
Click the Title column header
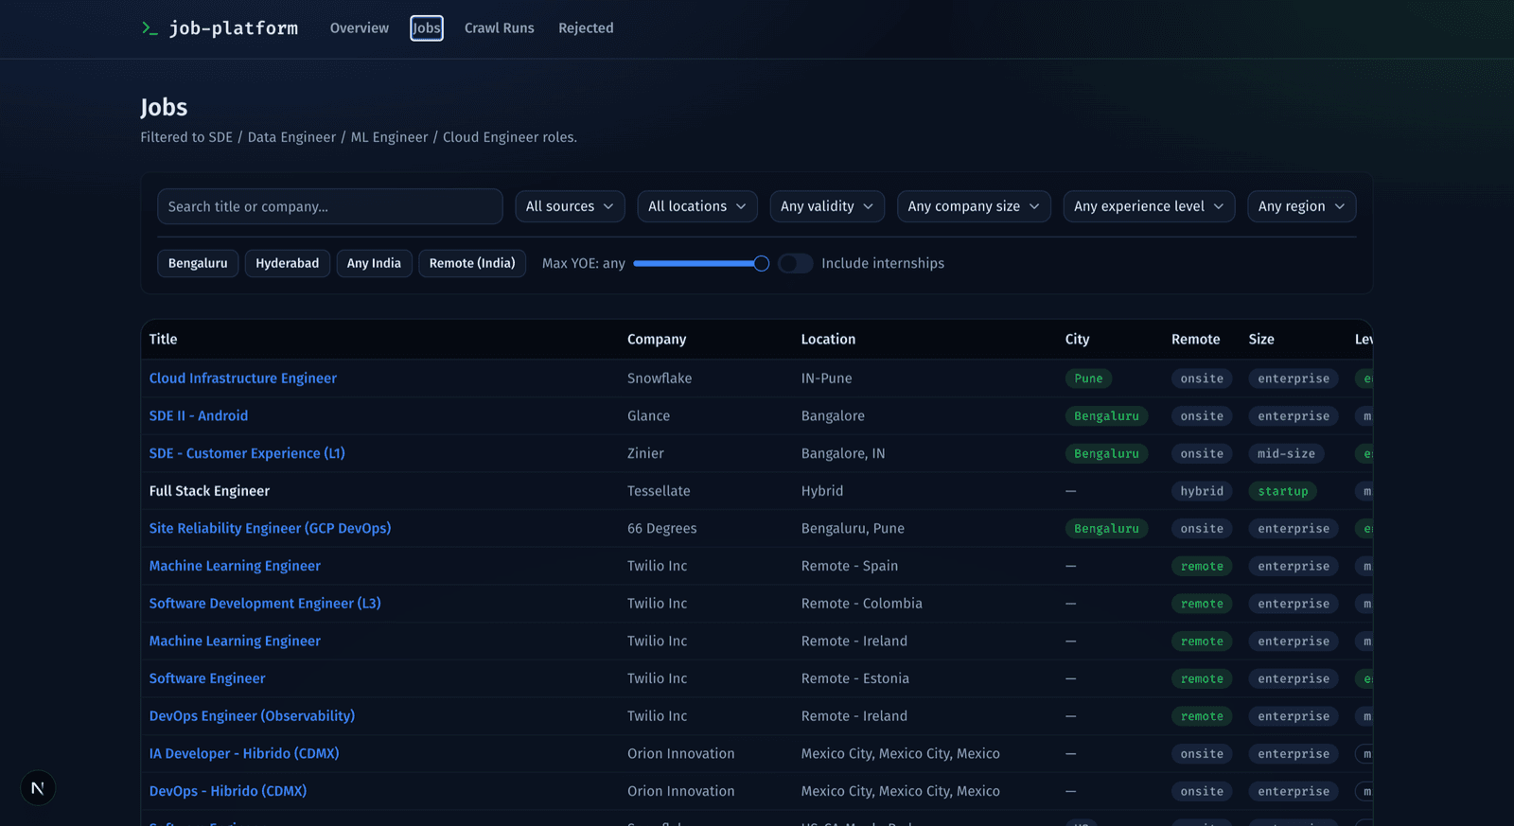coord(163,339)
